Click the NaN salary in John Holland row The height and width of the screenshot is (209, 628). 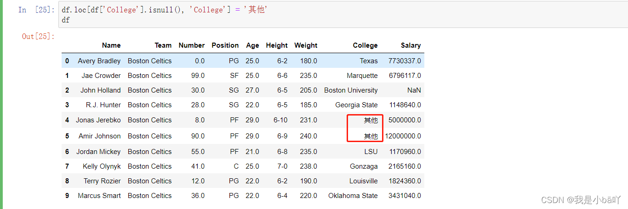414,90
